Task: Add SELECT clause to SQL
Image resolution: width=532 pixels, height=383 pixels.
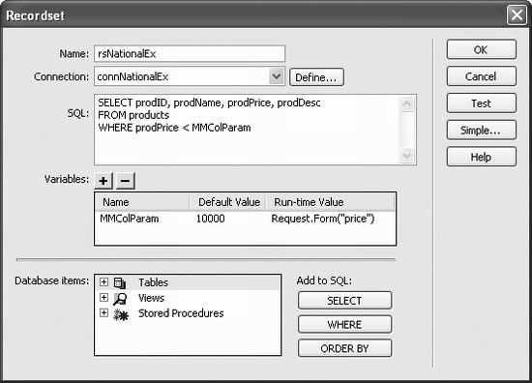Action: (344, 301)
